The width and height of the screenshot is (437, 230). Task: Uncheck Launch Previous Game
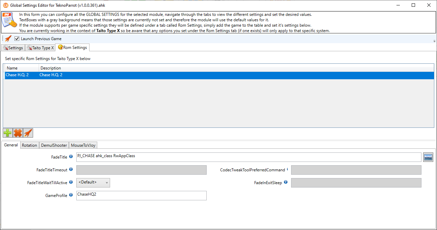coord(17,39)
